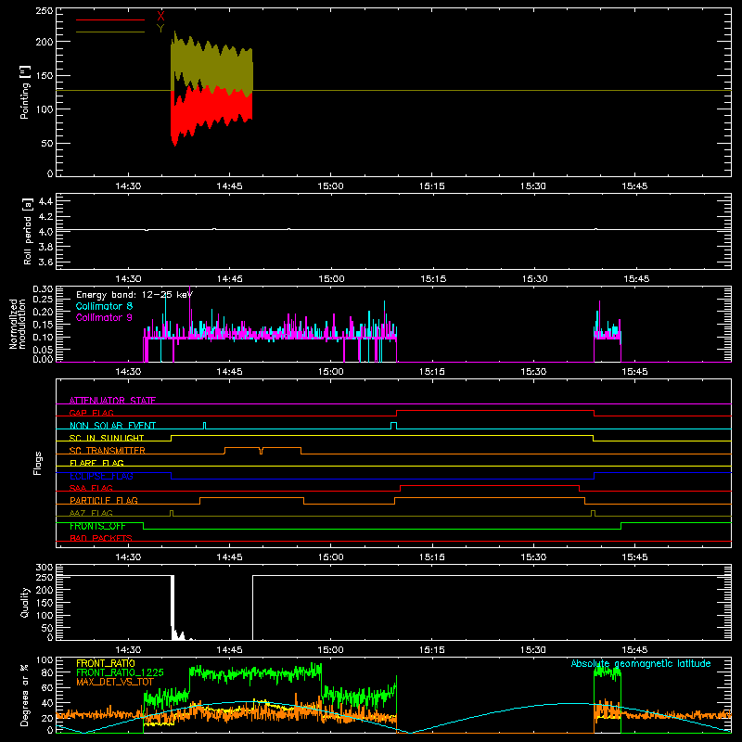Click the 15:45 tick under Roll period plot
Screen dimensions: 742x742
[x=636, y=279]
